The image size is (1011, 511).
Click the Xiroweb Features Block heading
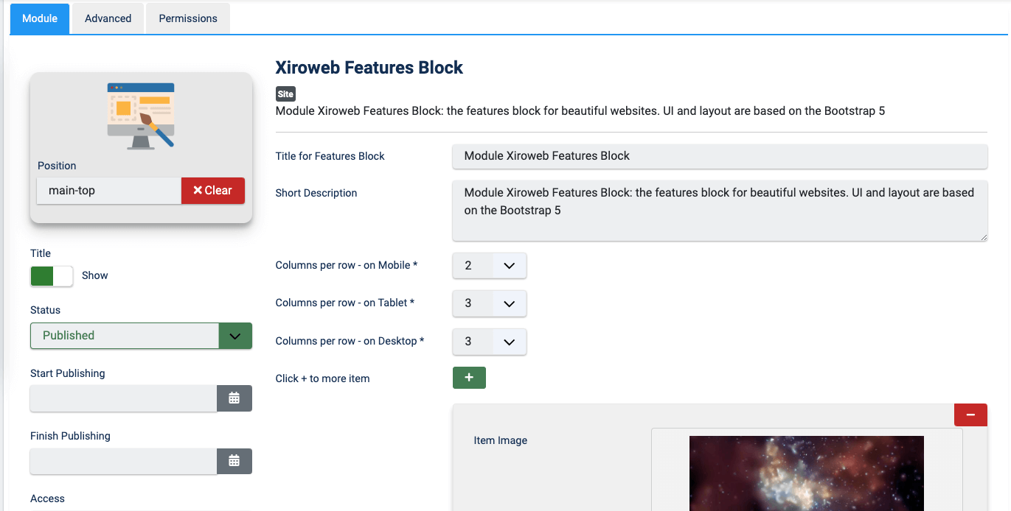(369, 68)
